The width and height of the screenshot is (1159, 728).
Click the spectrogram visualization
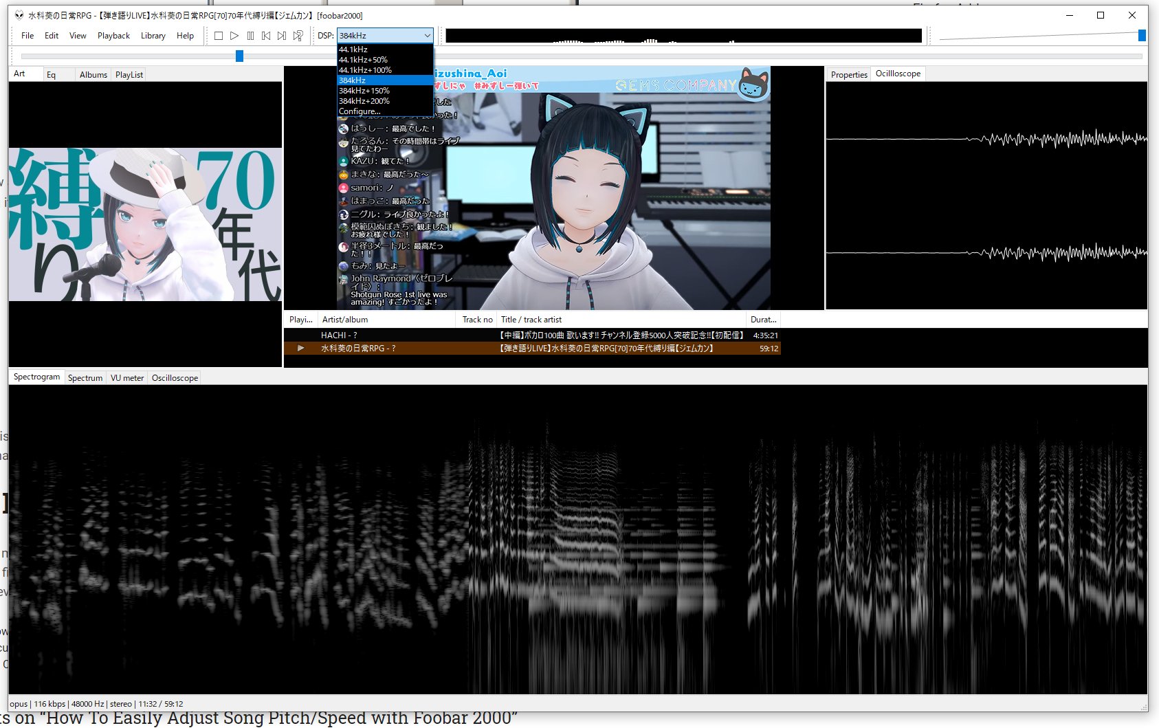(578, 540)
